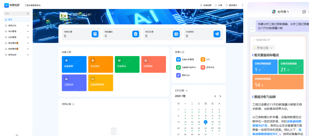Screen dimensions: 309x136
Task: Click the 分享 button
Action: [x=218, y=5]
